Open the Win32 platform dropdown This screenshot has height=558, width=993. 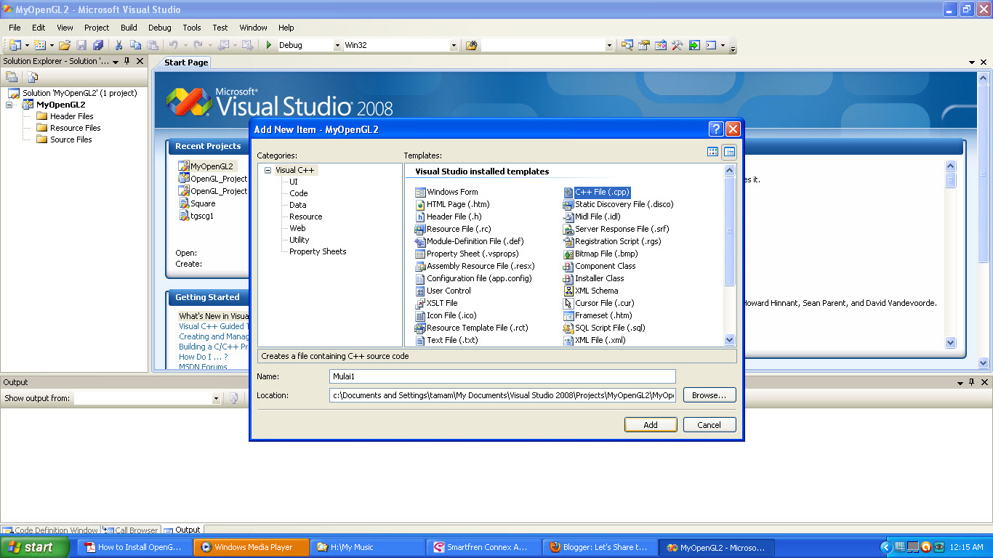coord(454,45)
